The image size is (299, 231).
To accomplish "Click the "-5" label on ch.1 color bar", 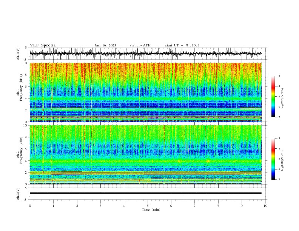I will pyautogui.click(x=279, y=97).
